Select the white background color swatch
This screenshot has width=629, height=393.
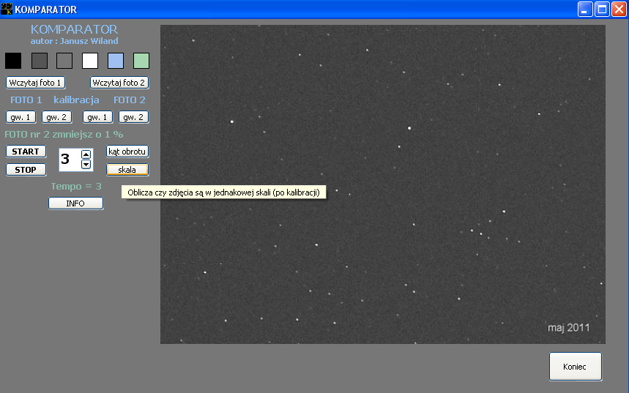pyautogui.click(x=90, y=61)
